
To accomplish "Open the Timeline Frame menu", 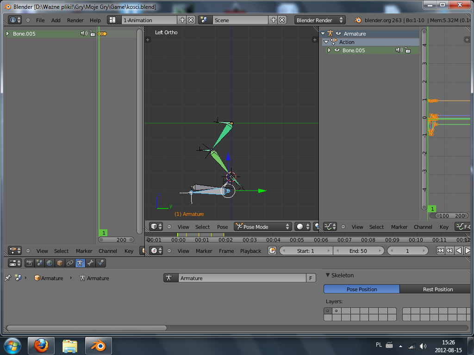I will 226,251.
